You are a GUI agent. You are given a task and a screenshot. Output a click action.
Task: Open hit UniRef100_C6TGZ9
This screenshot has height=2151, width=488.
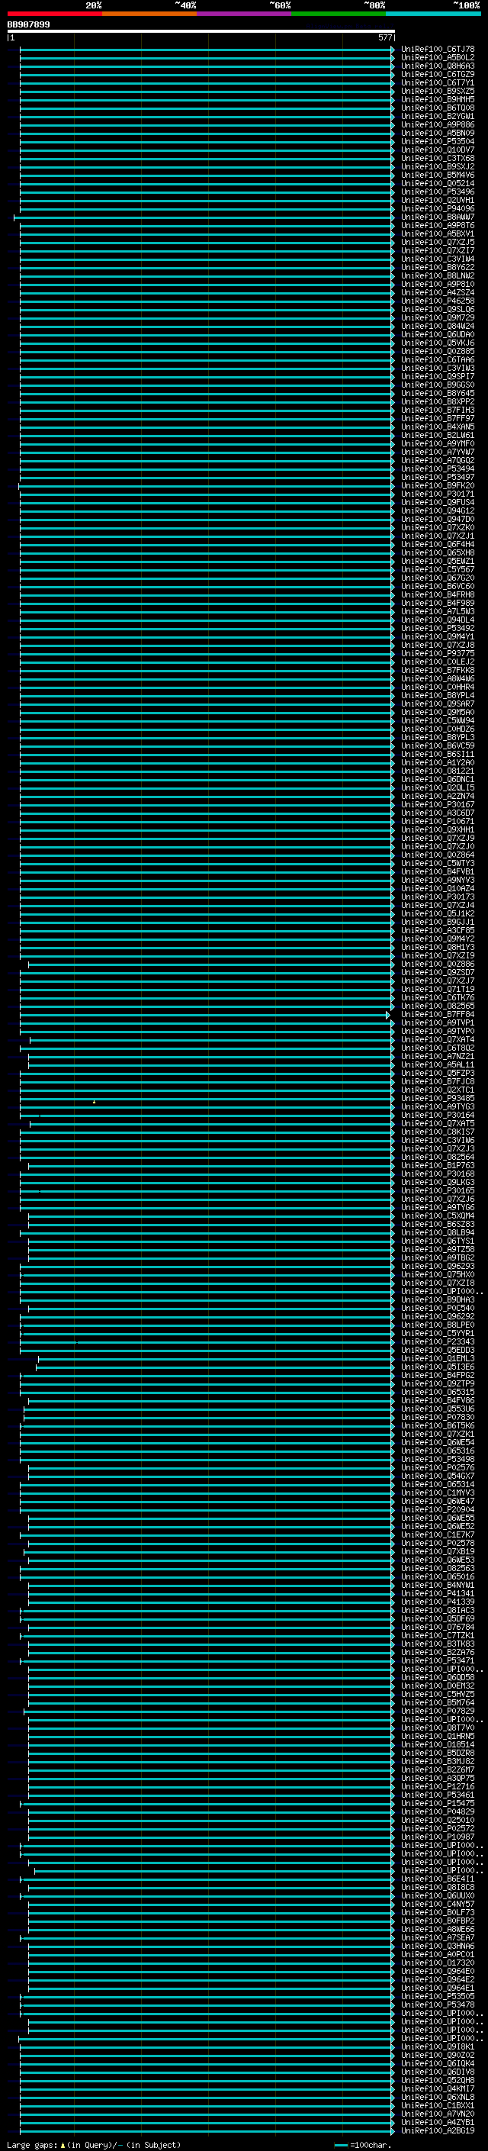438,74
